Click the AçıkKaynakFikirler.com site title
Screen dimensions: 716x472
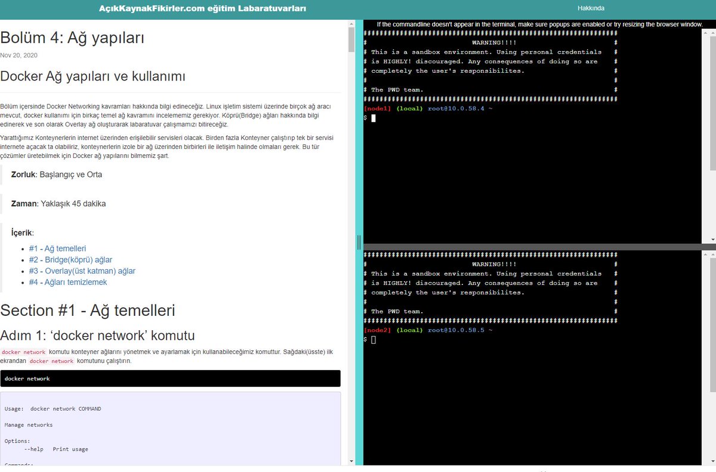pyautogui.click(x=203, y=8)
